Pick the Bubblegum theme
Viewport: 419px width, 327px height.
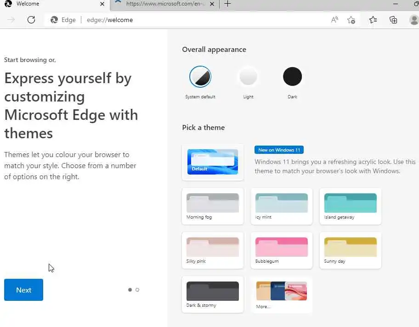pos(281,250)
